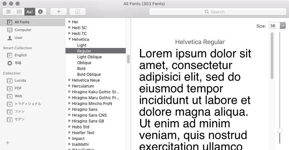Expand Hoefler Text font family

(69, 133)
